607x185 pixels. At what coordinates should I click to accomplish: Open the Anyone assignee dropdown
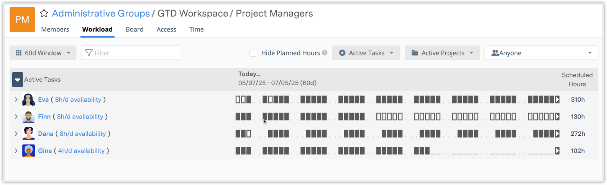[541, 53]
